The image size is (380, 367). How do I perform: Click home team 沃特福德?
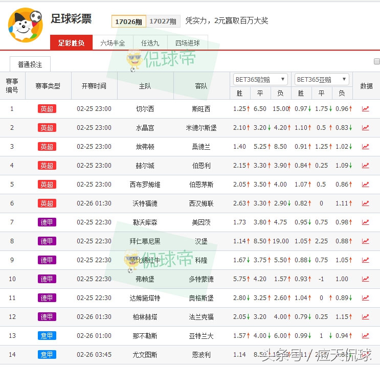[145, 203]
